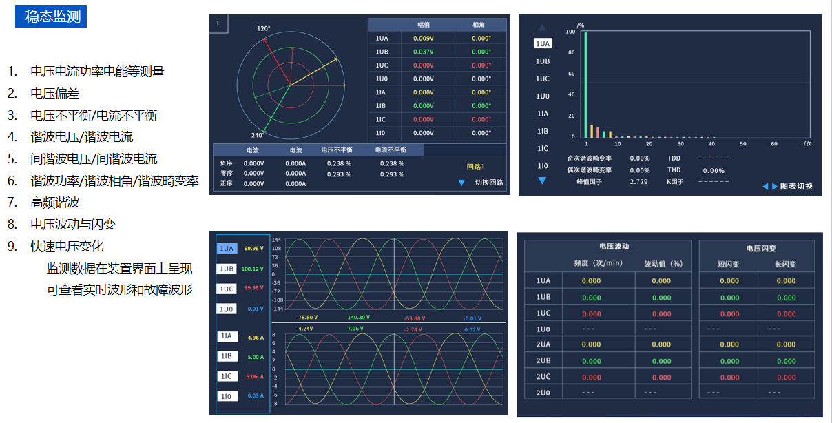Image resolution: width=832 pixels, height=423 pixels.
Task: Select the highlighted 1UA harmonic channel
Action: pos(543,43)
